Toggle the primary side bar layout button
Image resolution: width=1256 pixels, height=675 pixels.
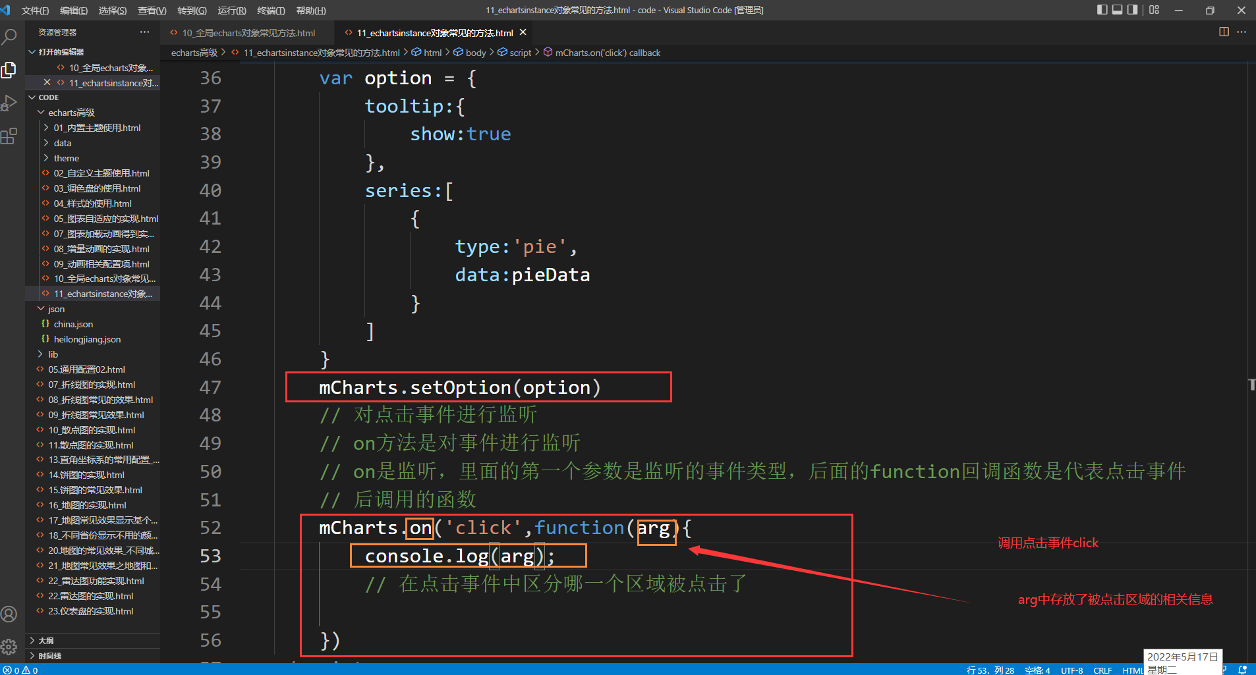1102,10
